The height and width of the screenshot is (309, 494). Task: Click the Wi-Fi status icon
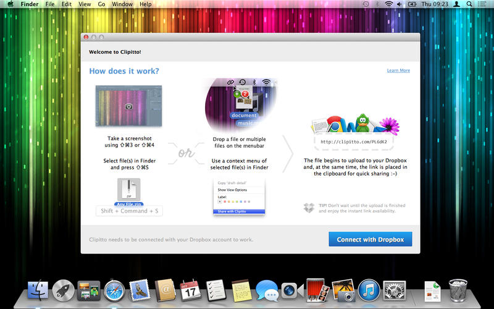[388, 4]
